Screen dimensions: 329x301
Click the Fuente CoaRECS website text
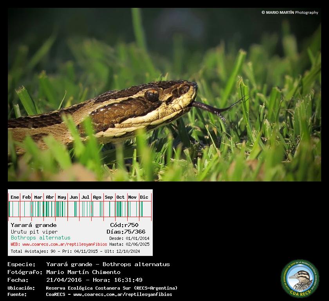coord(109,294)
